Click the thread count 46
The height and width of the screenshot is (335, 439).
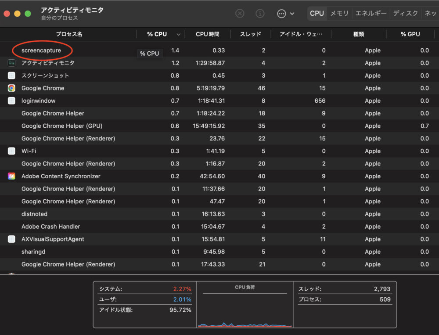point(262,88)
